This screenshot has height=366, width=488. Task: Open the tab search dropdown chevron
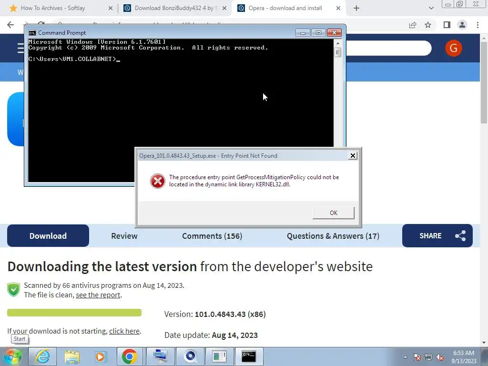click(x=431, y=9)
